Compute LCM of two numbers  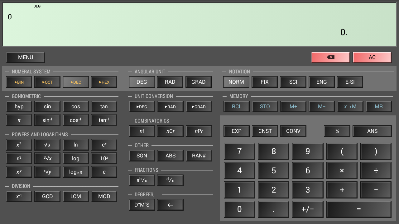[76, 196]
